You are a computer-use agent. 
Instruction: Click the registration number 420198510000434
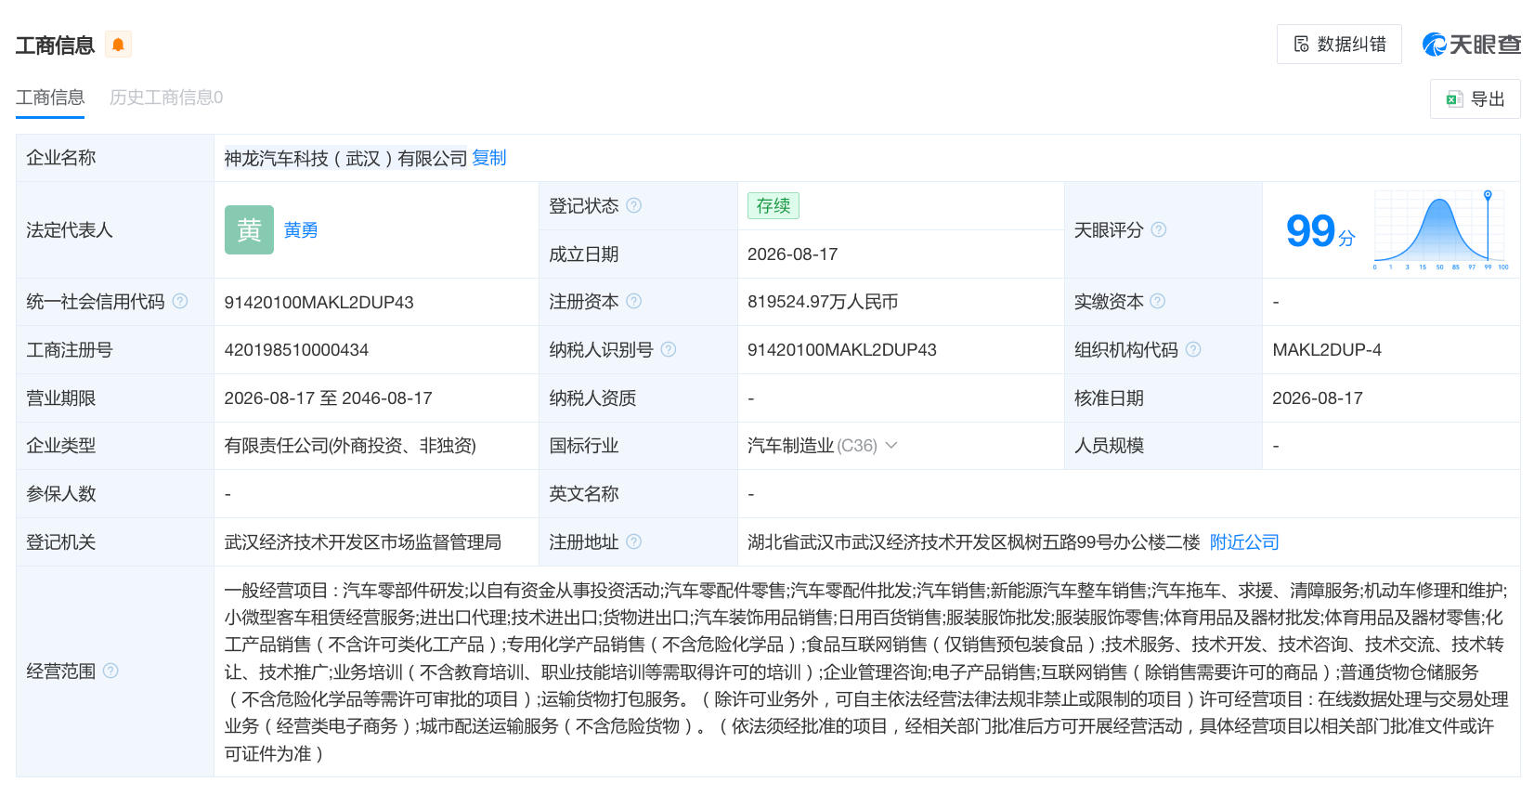[296, 350]
